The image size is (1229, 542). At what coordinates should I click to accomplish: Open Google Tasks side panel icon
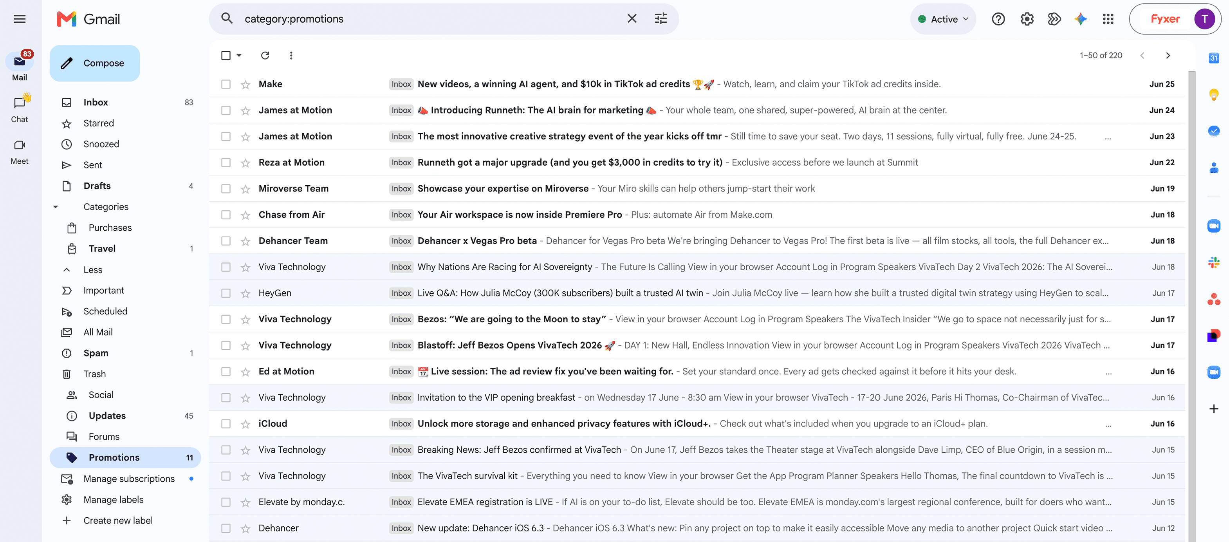tap(1214, 131)
